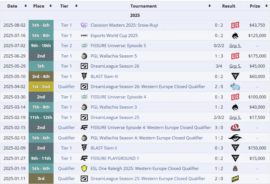Click Tier 2 link in FISSURE Universe Episode 5 row
This screenshot has height=184, width=270.
(x=66, y=46)
